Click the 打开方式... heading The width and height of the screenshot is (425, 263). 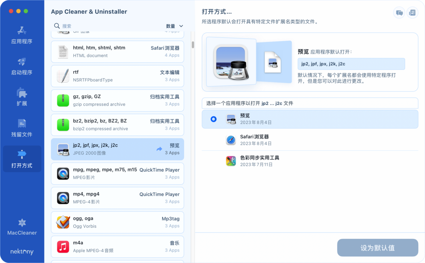217,12
